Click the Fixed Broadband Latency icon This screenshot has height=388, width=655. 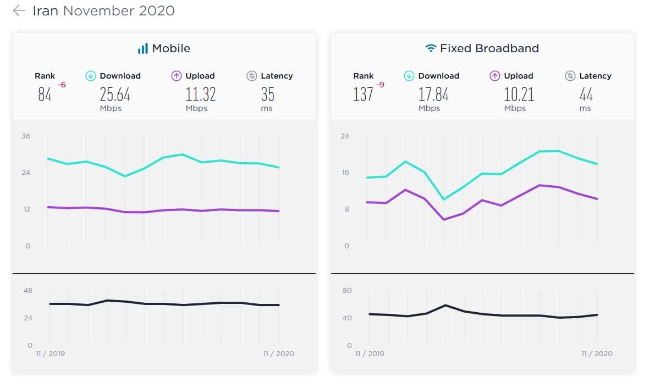point(570,76)
